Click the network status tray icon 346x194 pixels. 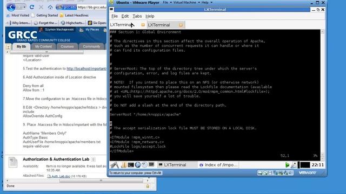point(294,165)
